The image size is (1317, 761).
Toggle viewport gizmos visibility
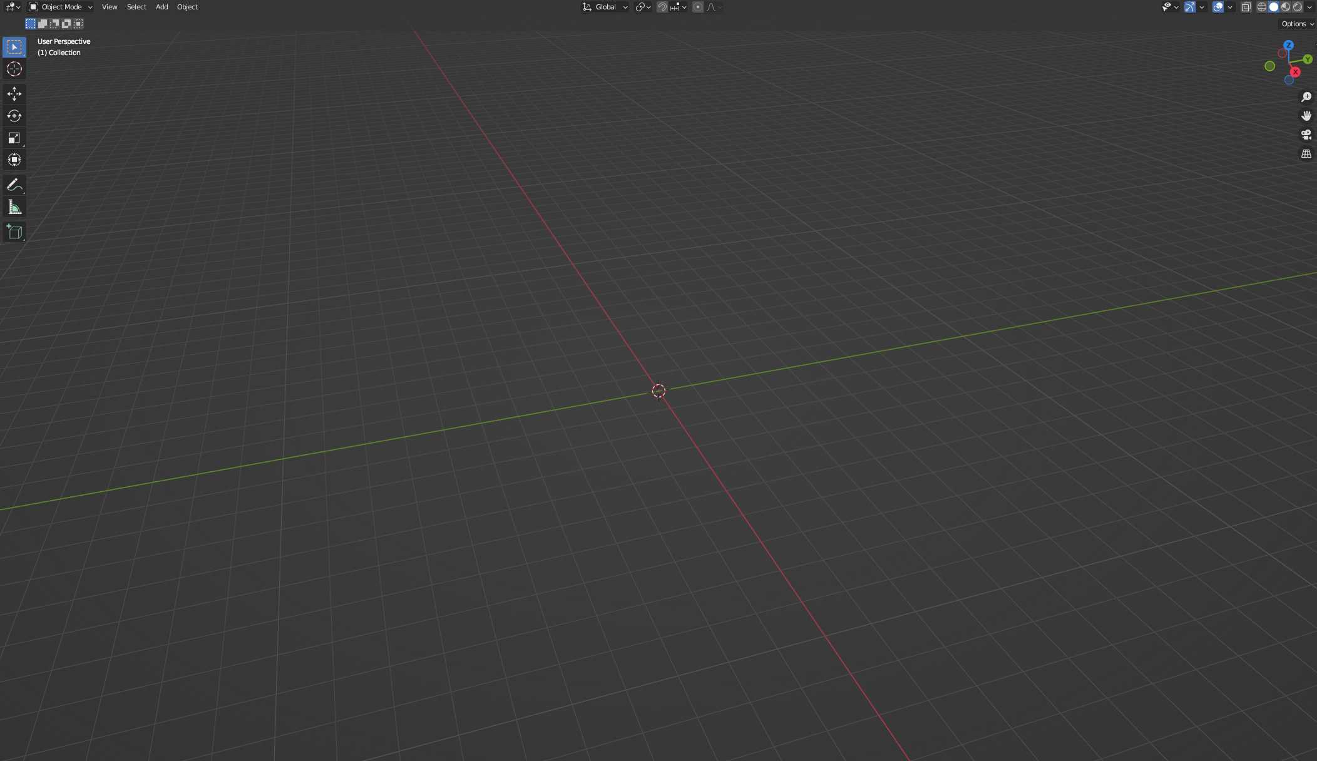click(x=1190, y=7)
